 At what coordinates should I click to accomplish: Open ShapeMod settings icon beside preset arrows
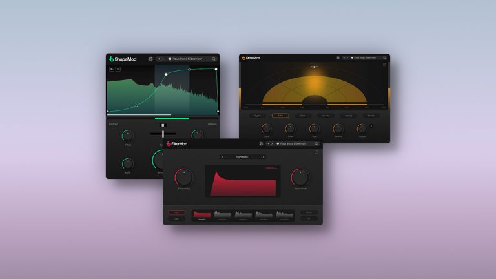click(x=150, y=59)
